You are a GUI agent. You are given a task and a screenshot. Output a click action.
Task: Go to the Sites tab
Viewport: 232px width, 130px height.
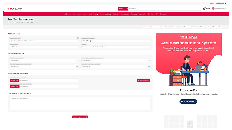coord(180,27)
